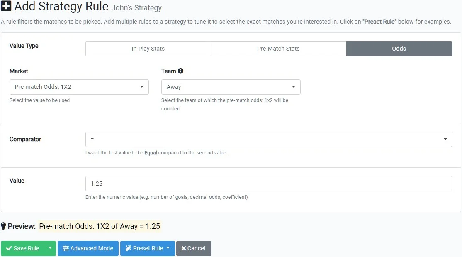This screenshot has width=462, height=257.
Task: Click the sliders icon on Advanced Mode
Action: [x=66, y=248]
